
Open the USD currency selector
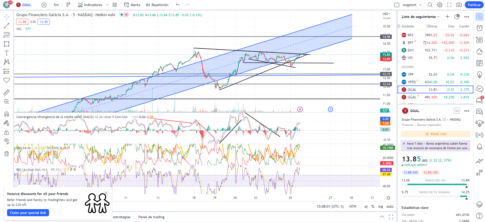click(386, 14)
